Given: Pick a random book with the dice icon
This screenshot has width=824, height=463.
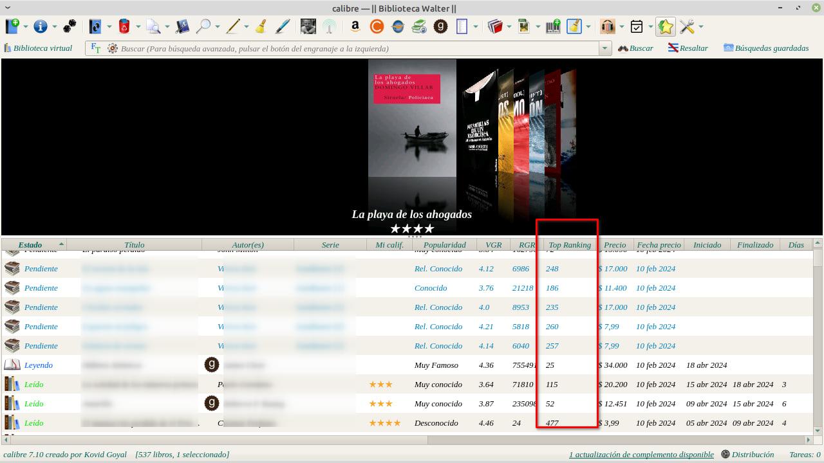Looking at the screenshot, I should pyautogui.click(x=69, y=26).
